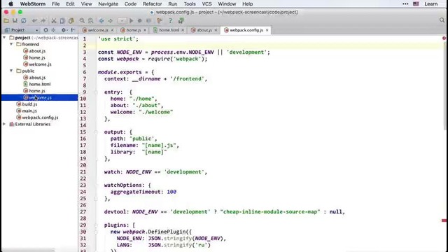Select welcome.js in frontend folder

(x=40, y=64)
